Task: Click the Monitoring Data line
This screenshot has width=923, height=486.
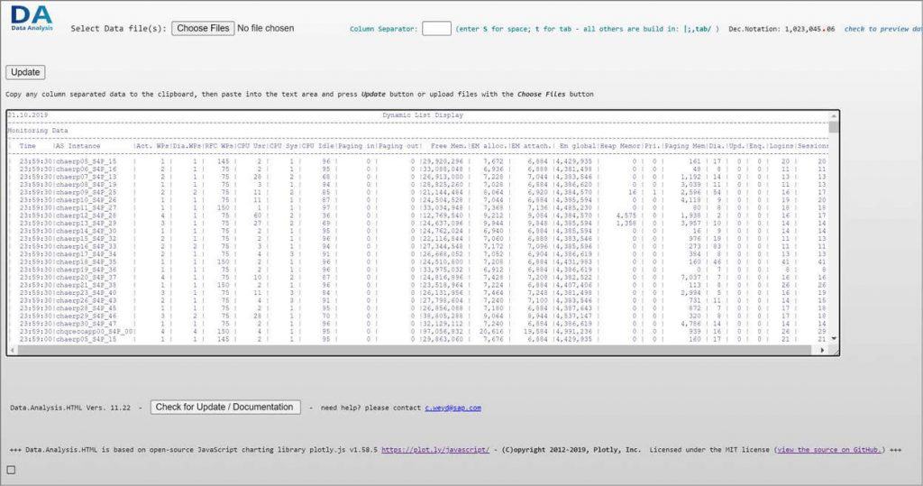Action: click(38, 130)
